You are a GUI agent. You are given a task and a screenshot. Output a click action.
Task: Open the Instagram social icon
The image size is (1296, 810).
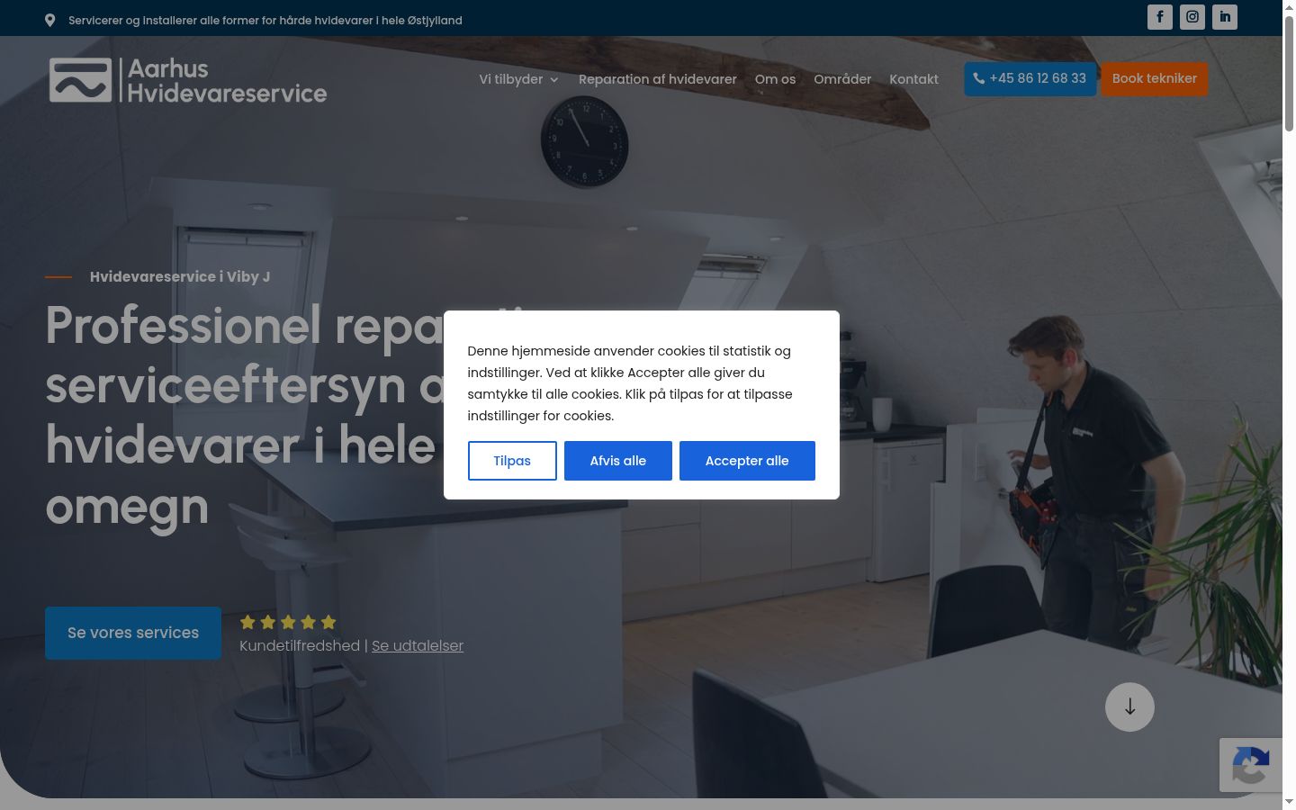click(x=1192, y=17)
